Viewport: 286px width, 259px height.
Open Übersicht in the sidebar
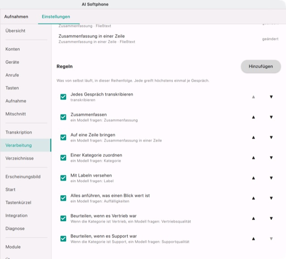tap(25, 31)
